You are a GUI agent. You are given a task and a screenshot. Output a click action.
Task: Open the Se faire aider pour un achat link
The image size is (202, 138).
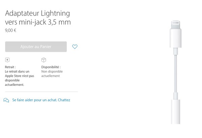click(35, 100)
